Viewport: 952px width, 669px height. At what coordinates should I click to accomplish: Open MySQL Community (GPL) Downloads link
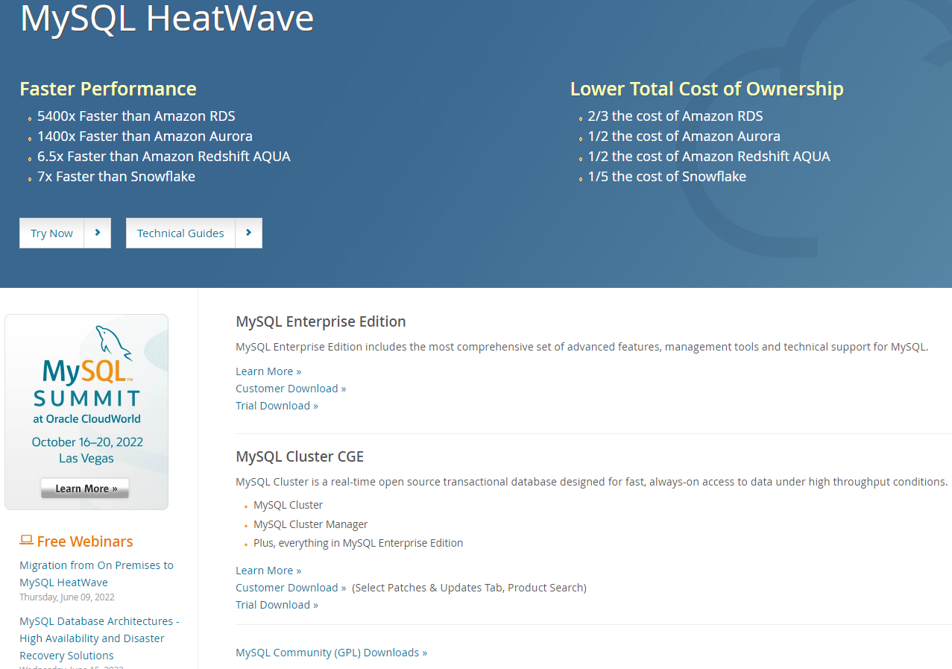click(x=332, y=653)
